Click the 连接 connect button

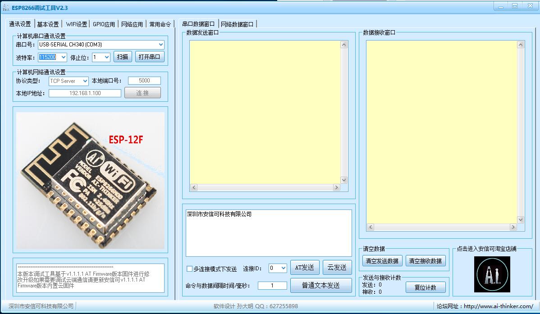(x=142, y=93)
